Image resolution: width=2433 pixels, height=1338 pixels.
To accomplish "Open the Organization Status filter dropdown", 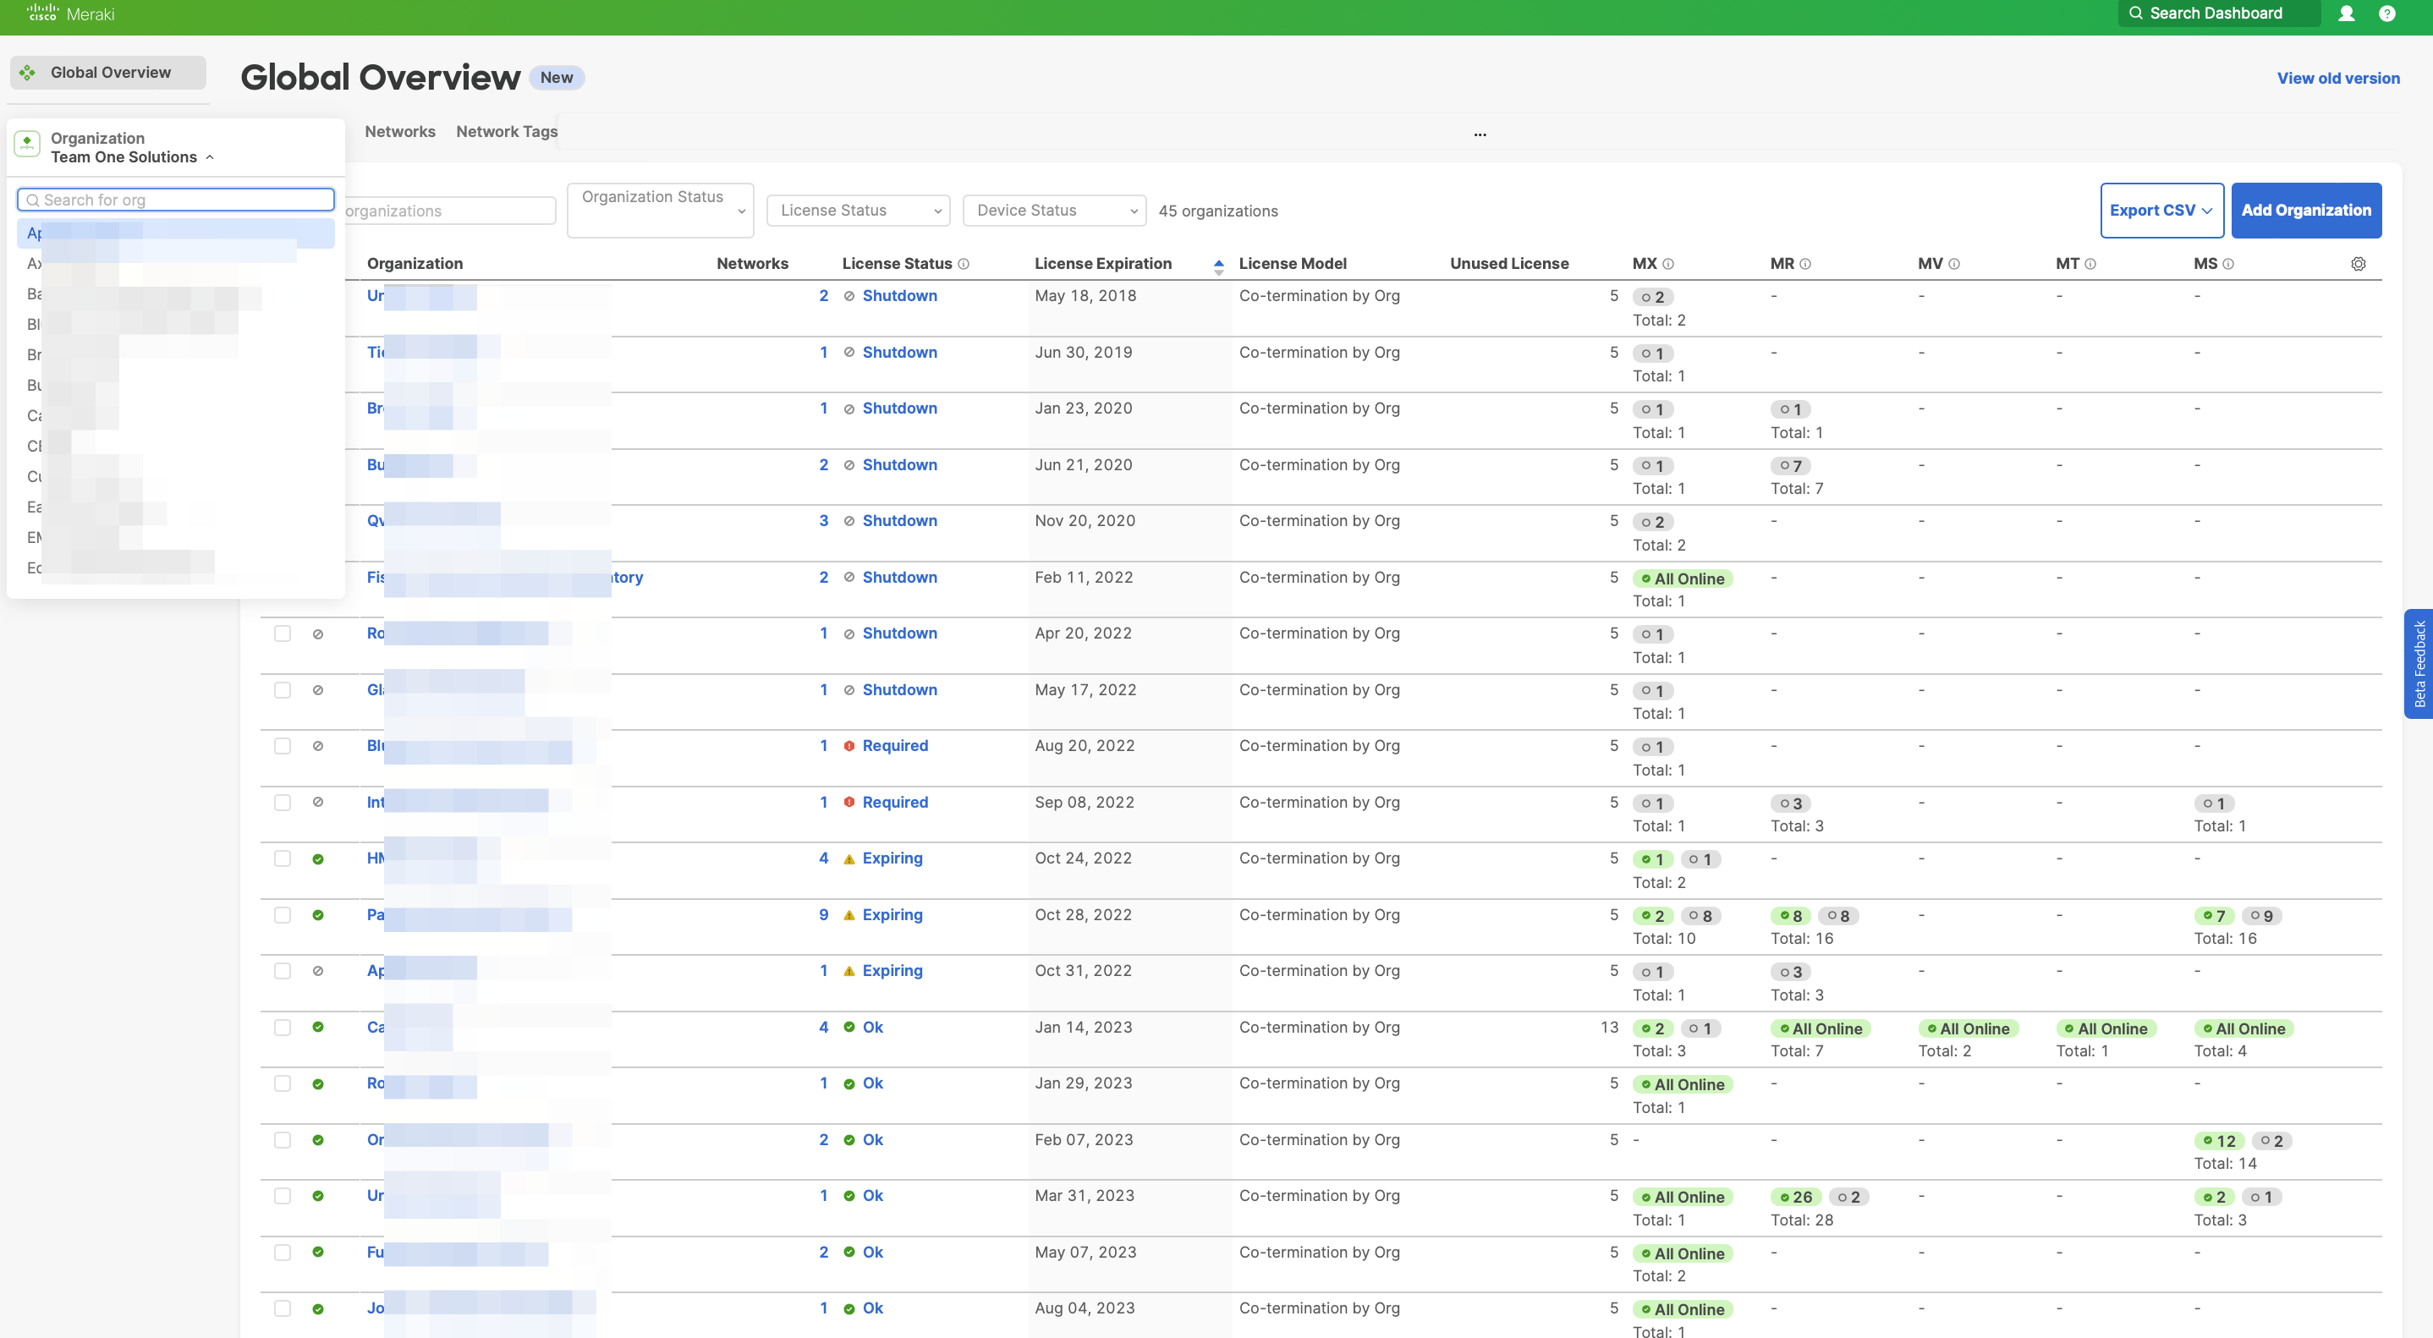I will point(660,210).
